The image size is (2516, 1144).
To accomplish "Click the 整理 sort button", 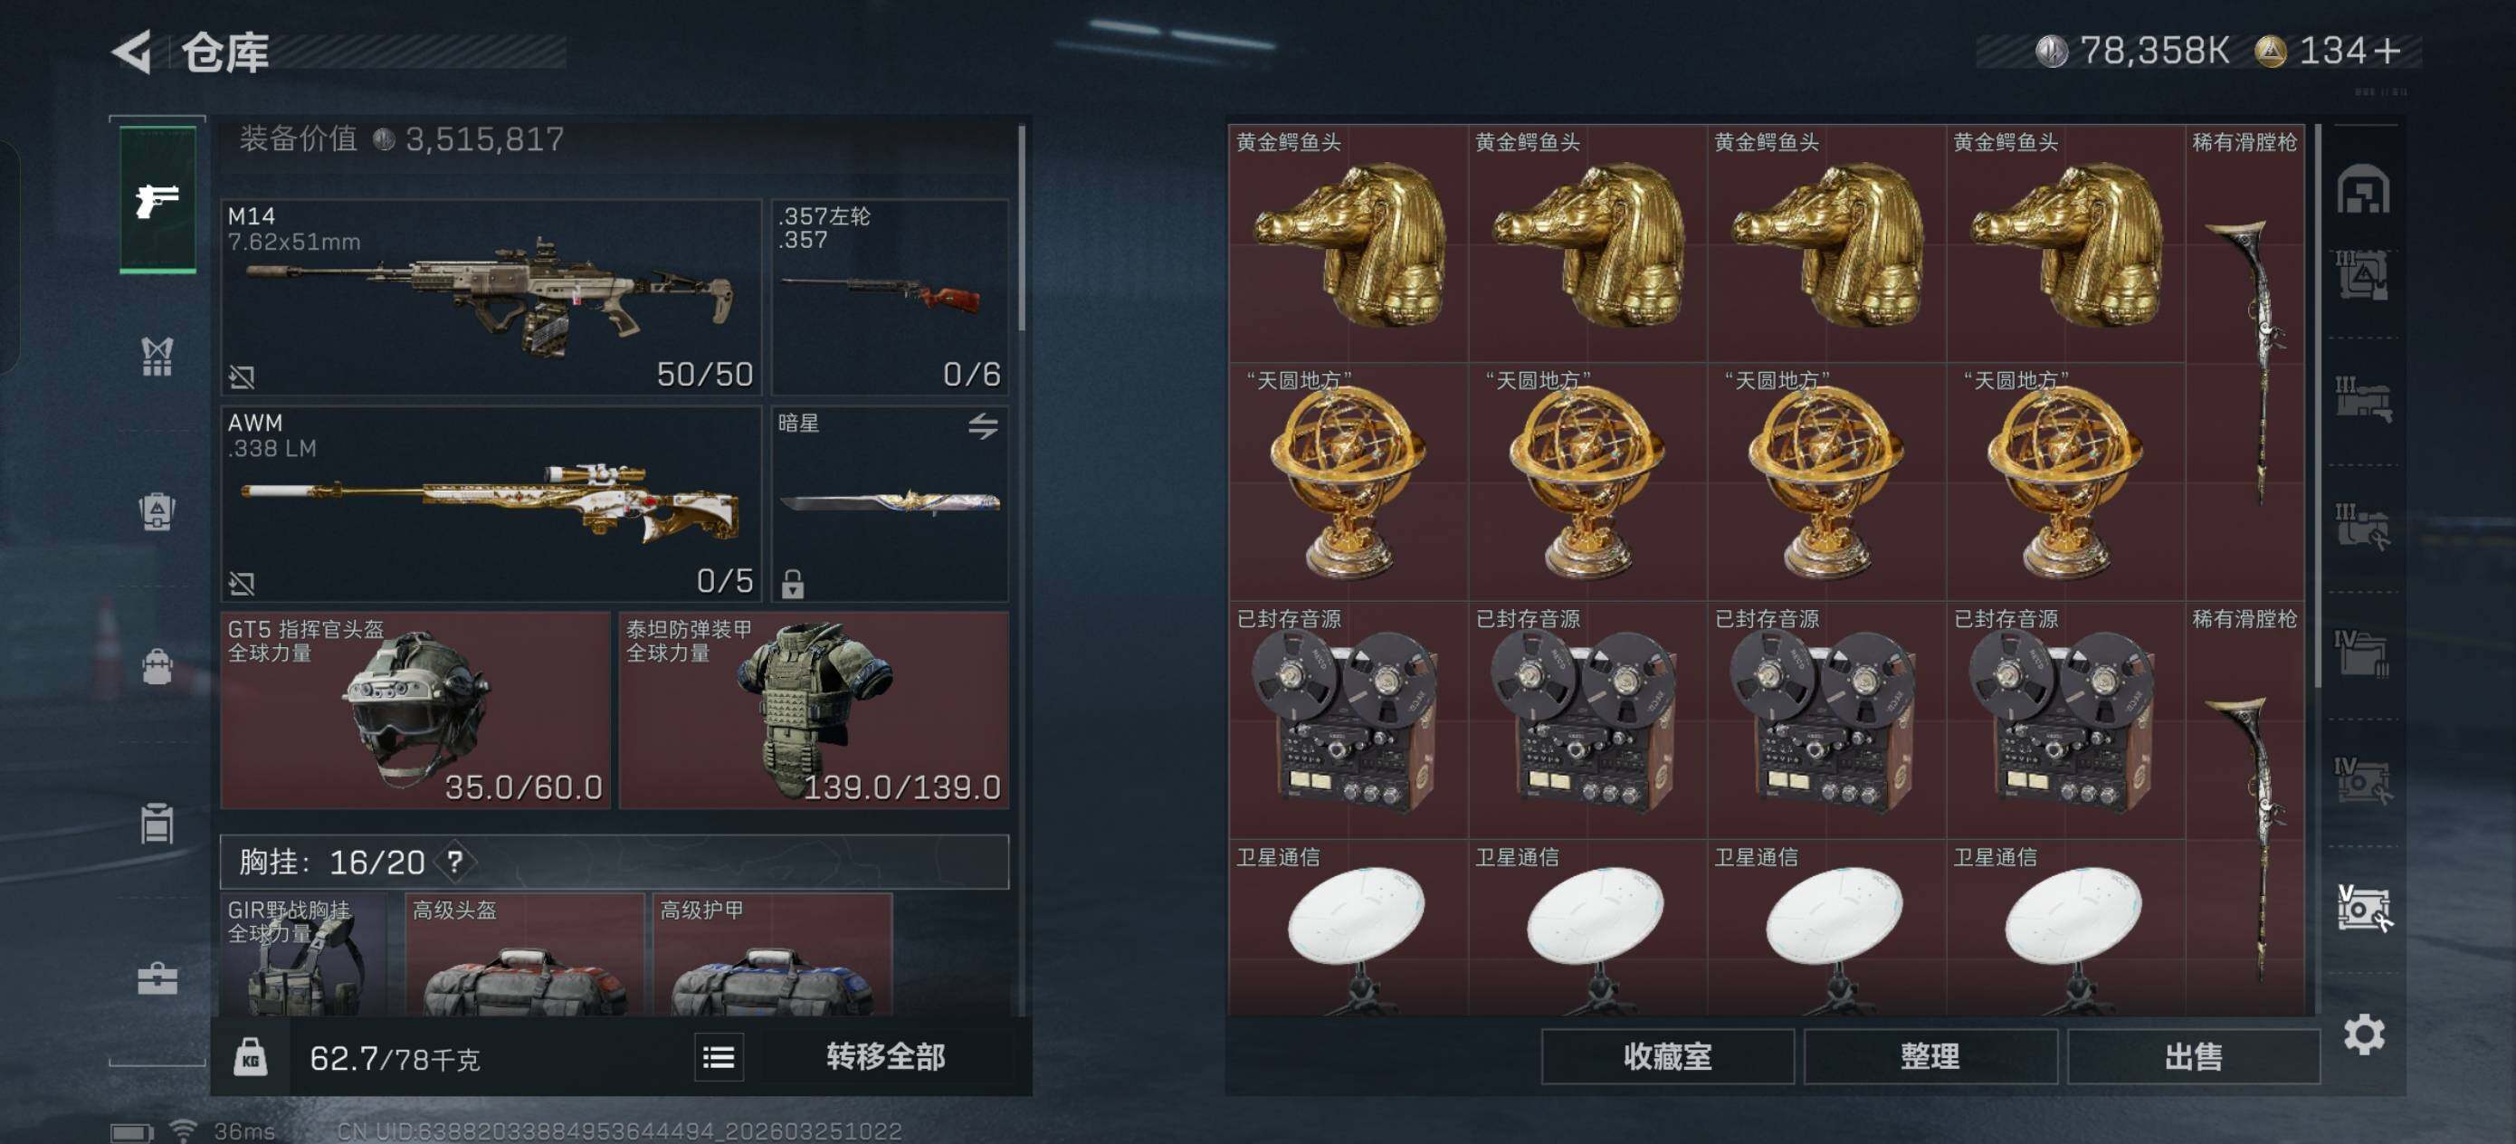I will [x=1930, y=1057].
